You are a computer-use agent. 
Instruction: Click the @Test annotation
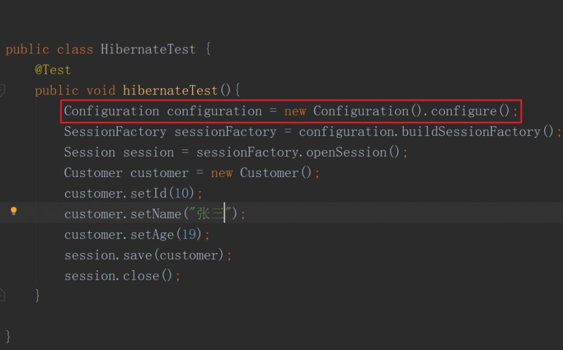click(53, 70)
